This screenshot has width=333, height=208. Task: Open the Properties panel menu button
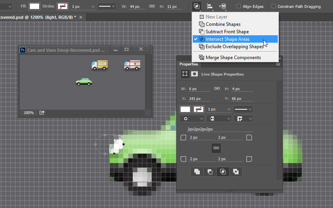click(278, 64)
